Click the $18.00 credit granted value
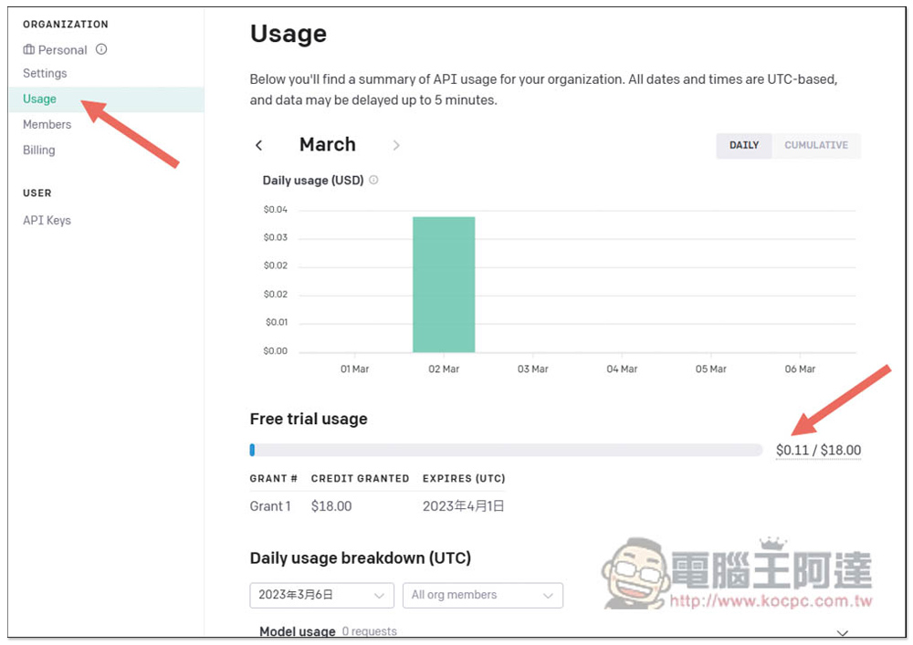 [x=331, y=506]
